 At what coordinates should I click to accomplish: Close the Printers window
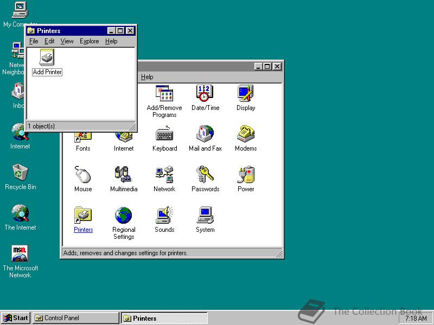130,31
